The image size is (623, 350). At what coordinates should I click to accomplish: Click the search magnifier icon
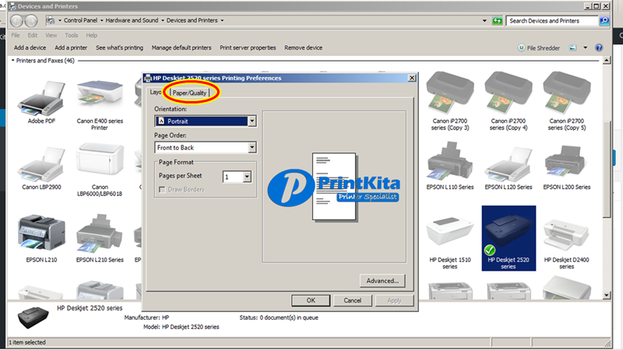pos(604,21)
